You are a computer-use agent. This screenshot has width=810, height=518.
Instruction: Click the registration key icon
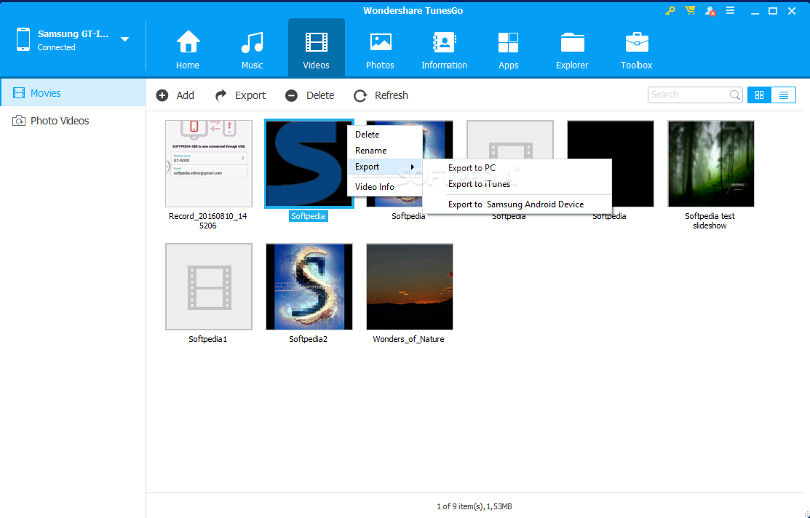pyautogui.click(x=670, y=10)
